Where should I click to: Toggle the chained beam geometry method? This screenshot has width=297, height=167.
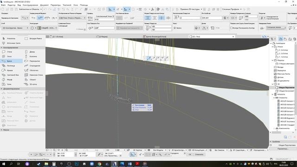40,18
